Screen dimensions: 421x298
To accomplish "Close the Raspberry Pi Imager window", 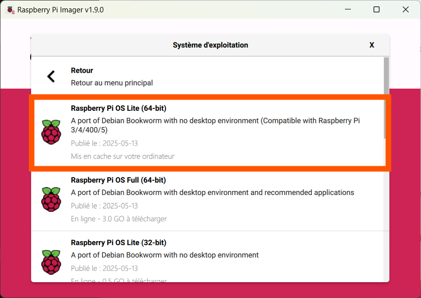I will (405, 9).
